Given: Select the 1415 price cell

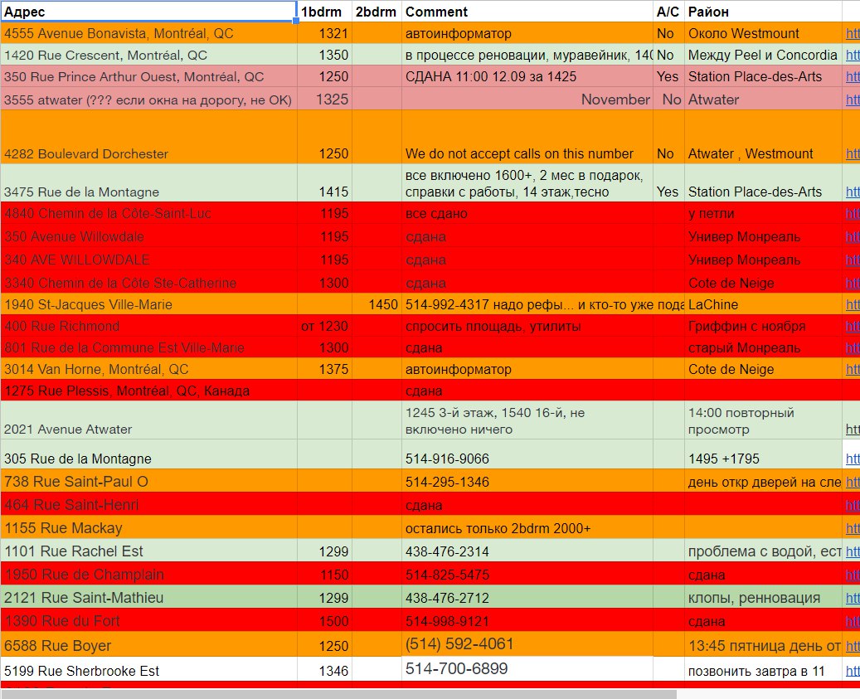Looking at the screenshot, I should [325, 183].
